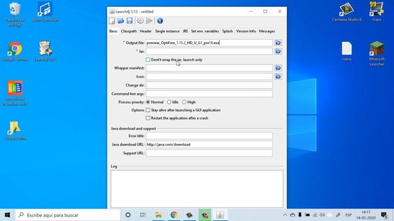Switch to the Classpath tab

click(129, 31)
